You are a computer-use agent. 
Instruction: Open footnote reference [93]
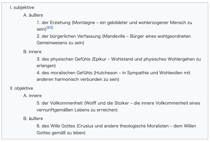pos(50,28)
